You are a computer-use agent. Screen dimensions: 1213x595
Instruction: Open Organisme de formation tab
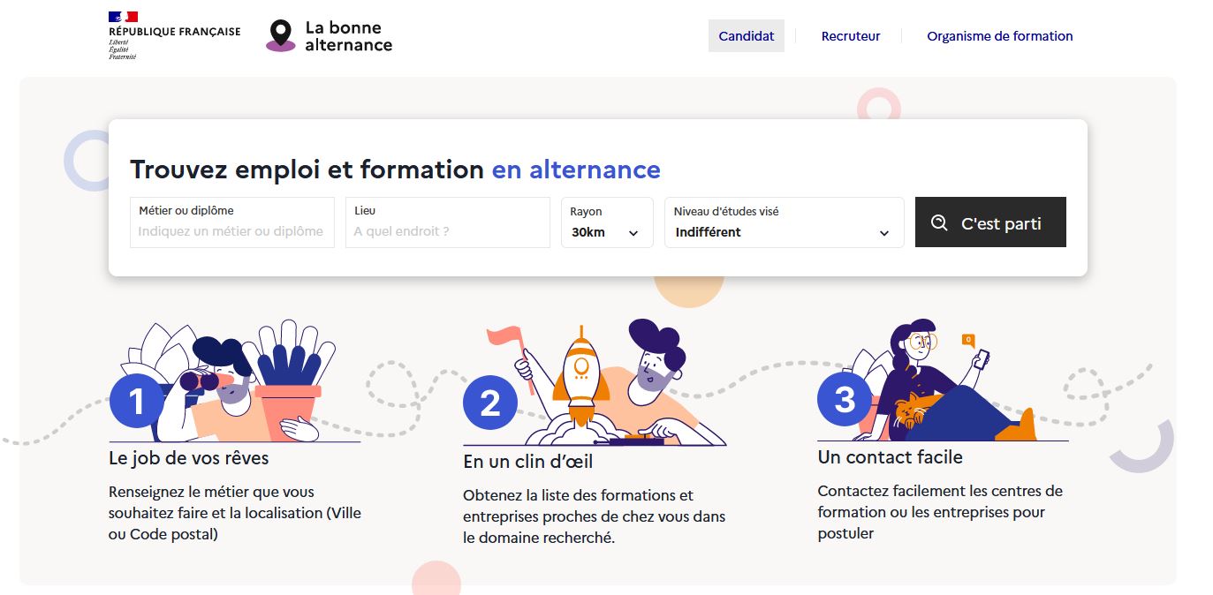tap(1000, 36)
